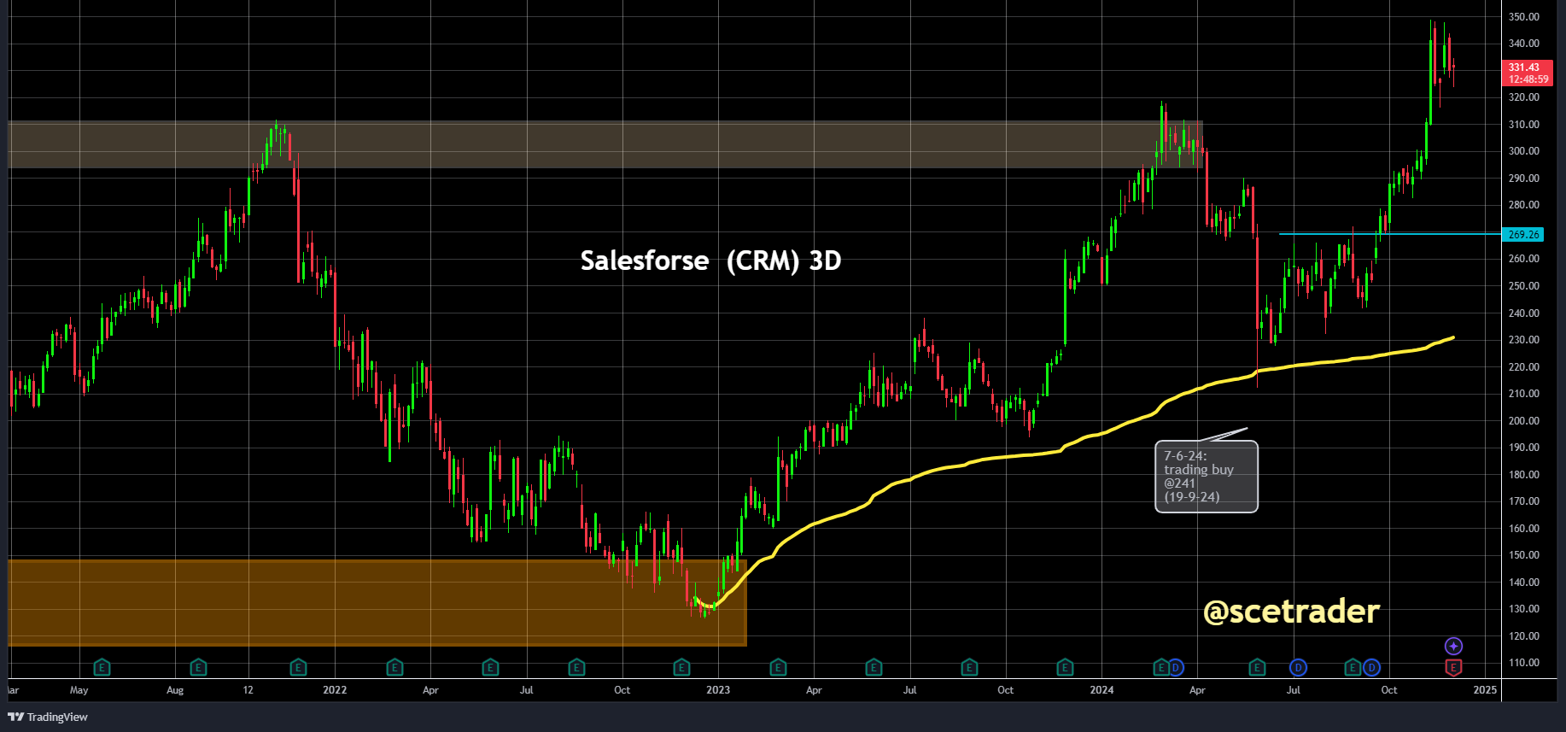The width and height of the screenshot is (1566, 732).
Task: Click the 200.00 price axis label
Action: (1524, 421)
